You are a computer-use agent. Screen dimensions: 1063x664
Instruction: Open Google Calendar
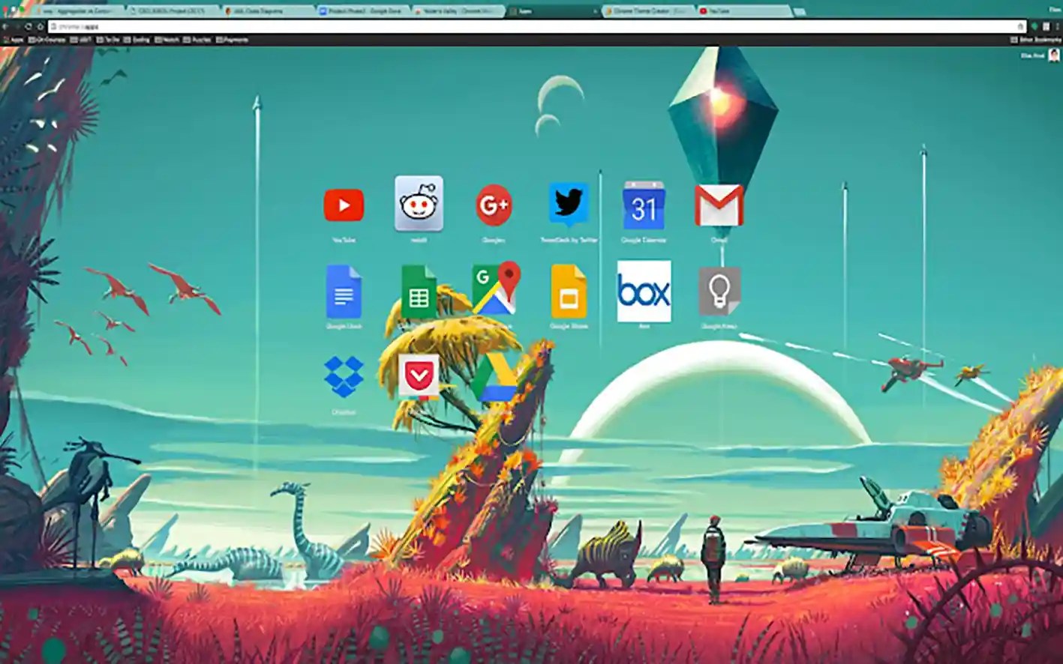[x=644, y=205]
